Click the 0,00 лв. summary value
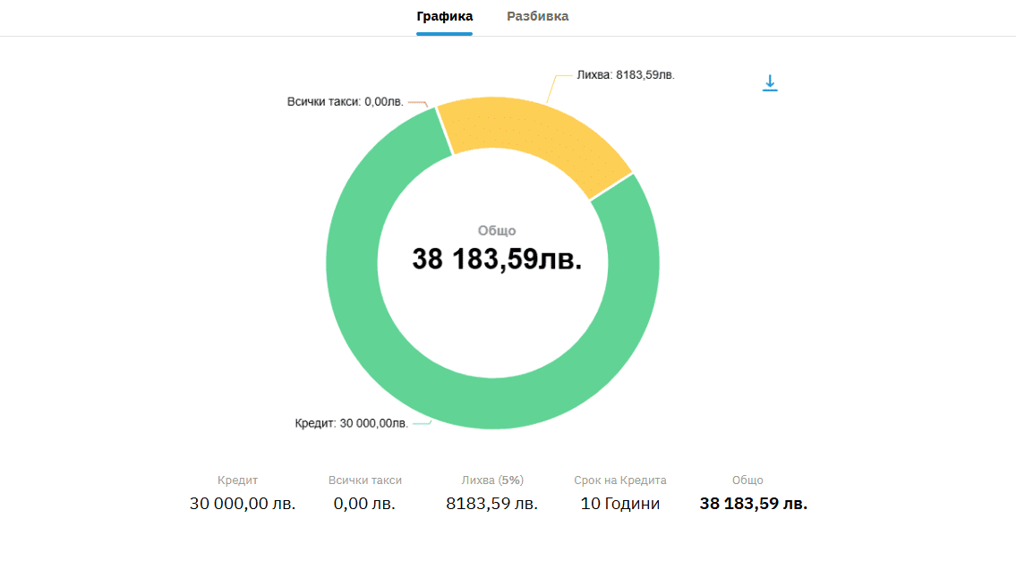Viewport: 1016px width, 561px height. (364, 504)
